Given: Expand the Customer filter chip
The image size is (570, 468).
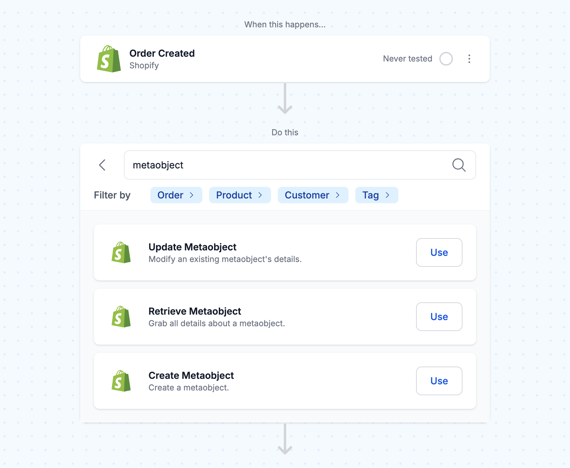Looking at the screenshot, I should (313, 195).
